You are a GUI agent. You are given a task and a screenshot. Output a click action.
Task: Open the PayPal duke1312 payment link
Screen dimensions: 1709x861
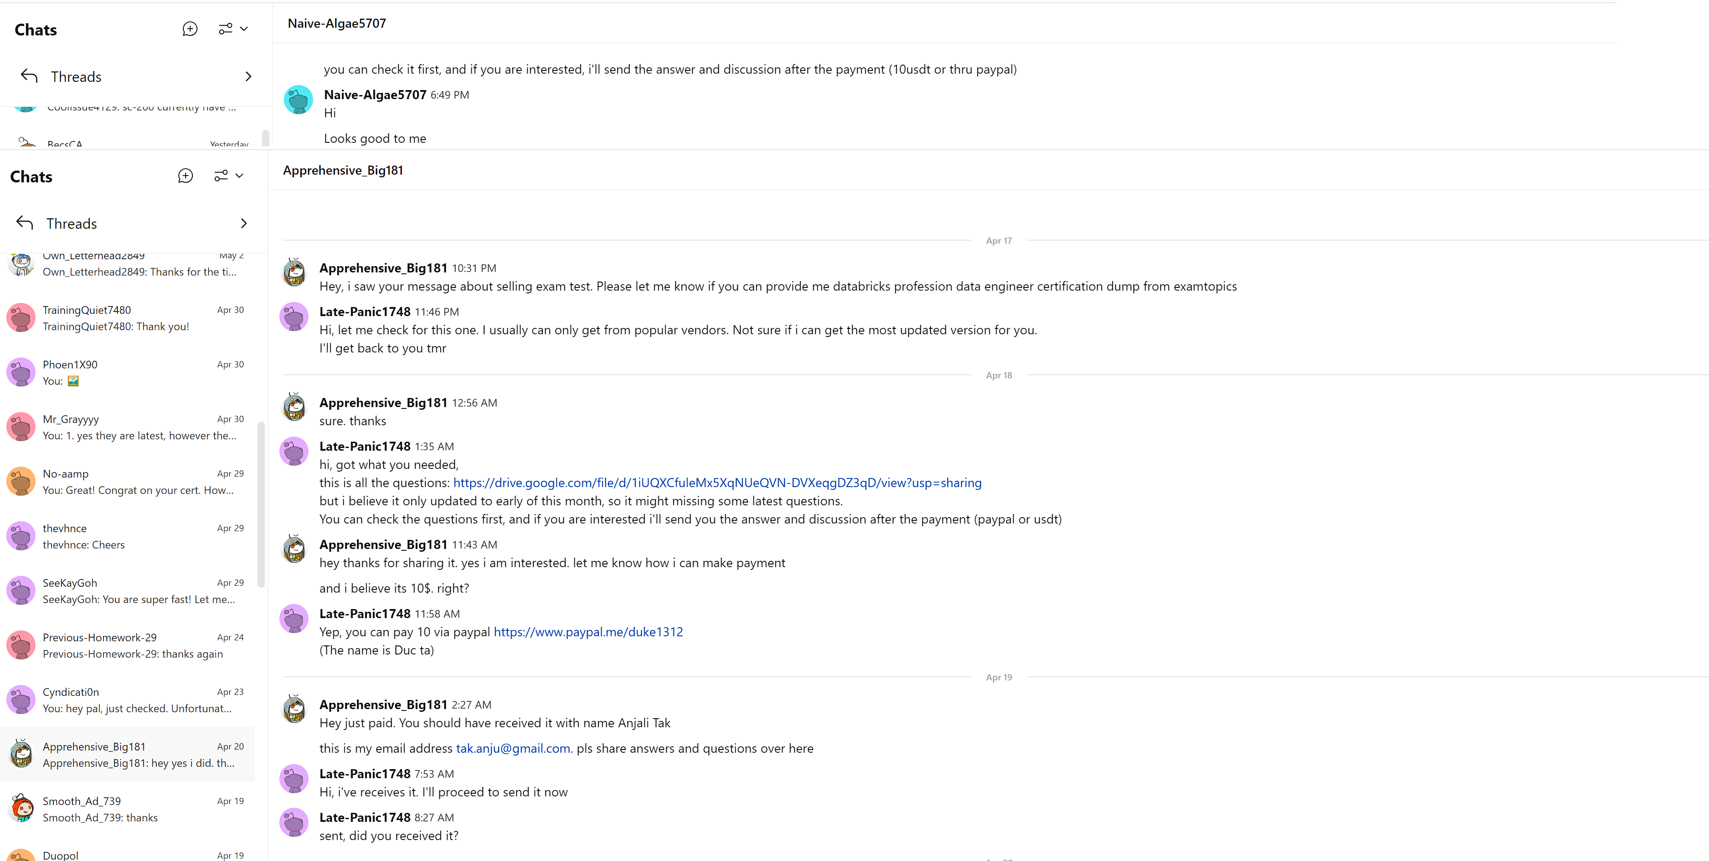588,632
